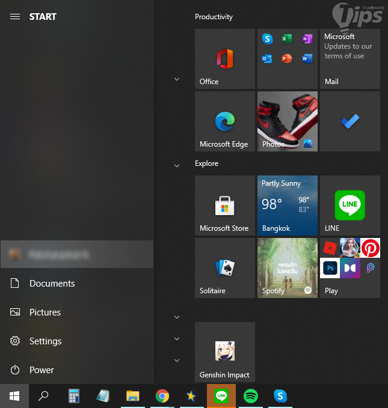Launch Microsoft Edge tile
This screenshot has height=408, width=388.
point(225,121)
